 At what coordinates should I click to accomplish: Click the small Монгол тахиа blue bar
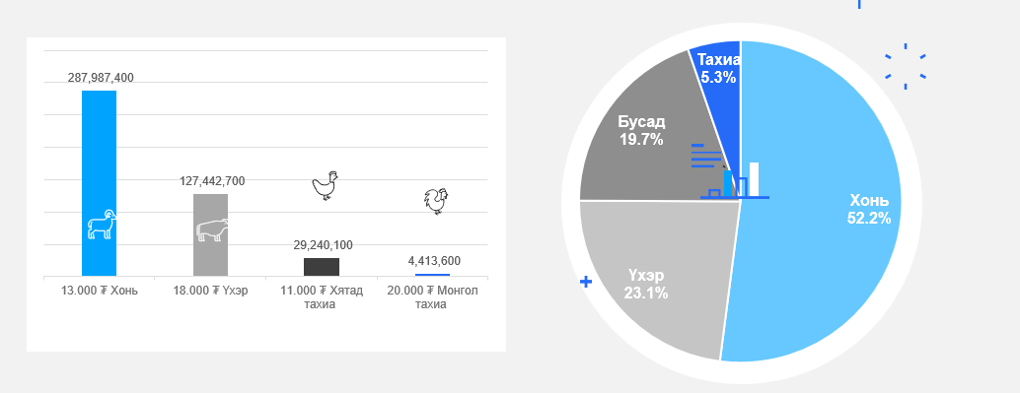tap(433, 275)
